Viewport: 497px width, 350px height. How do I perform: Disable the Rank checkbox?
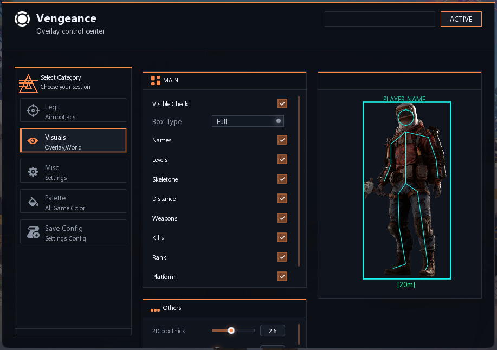point(282,257)
